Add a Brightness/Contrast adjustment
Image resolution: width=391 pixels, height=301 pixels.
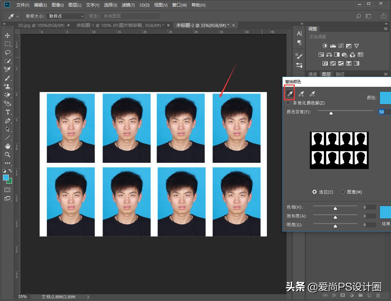point(325,46)
